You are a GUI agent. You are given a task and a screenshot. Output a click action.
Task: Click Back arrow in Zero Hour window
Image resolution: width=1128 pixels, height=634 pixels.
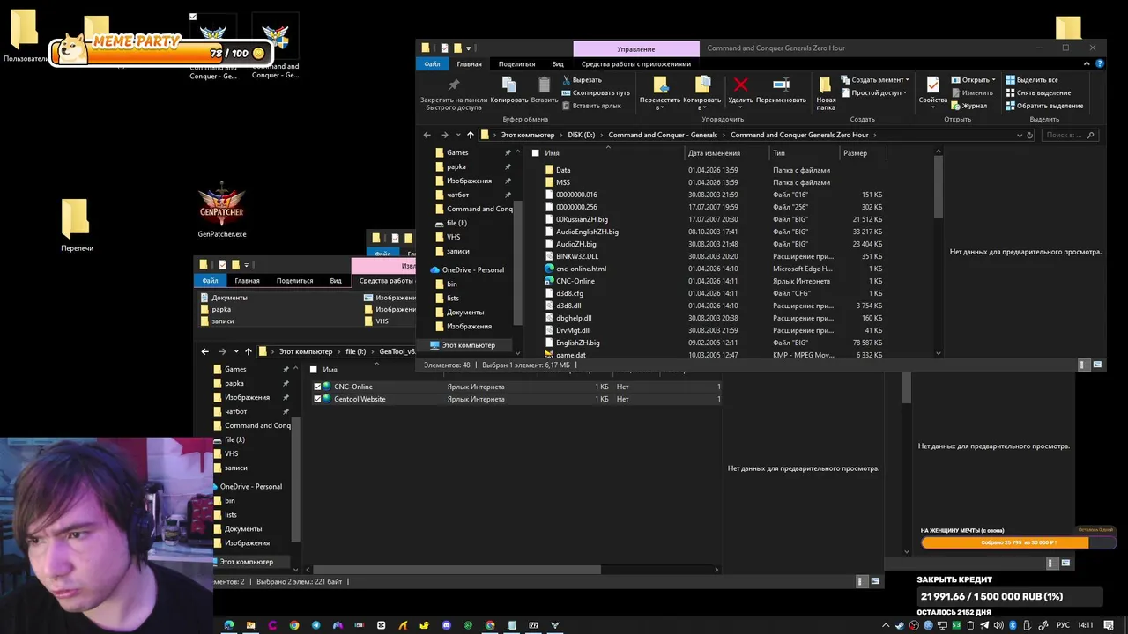point(427,135)
